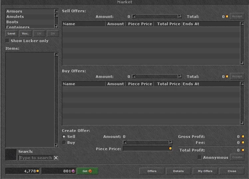Decrease Buy Offers amount with left arrow

[134, 77]
